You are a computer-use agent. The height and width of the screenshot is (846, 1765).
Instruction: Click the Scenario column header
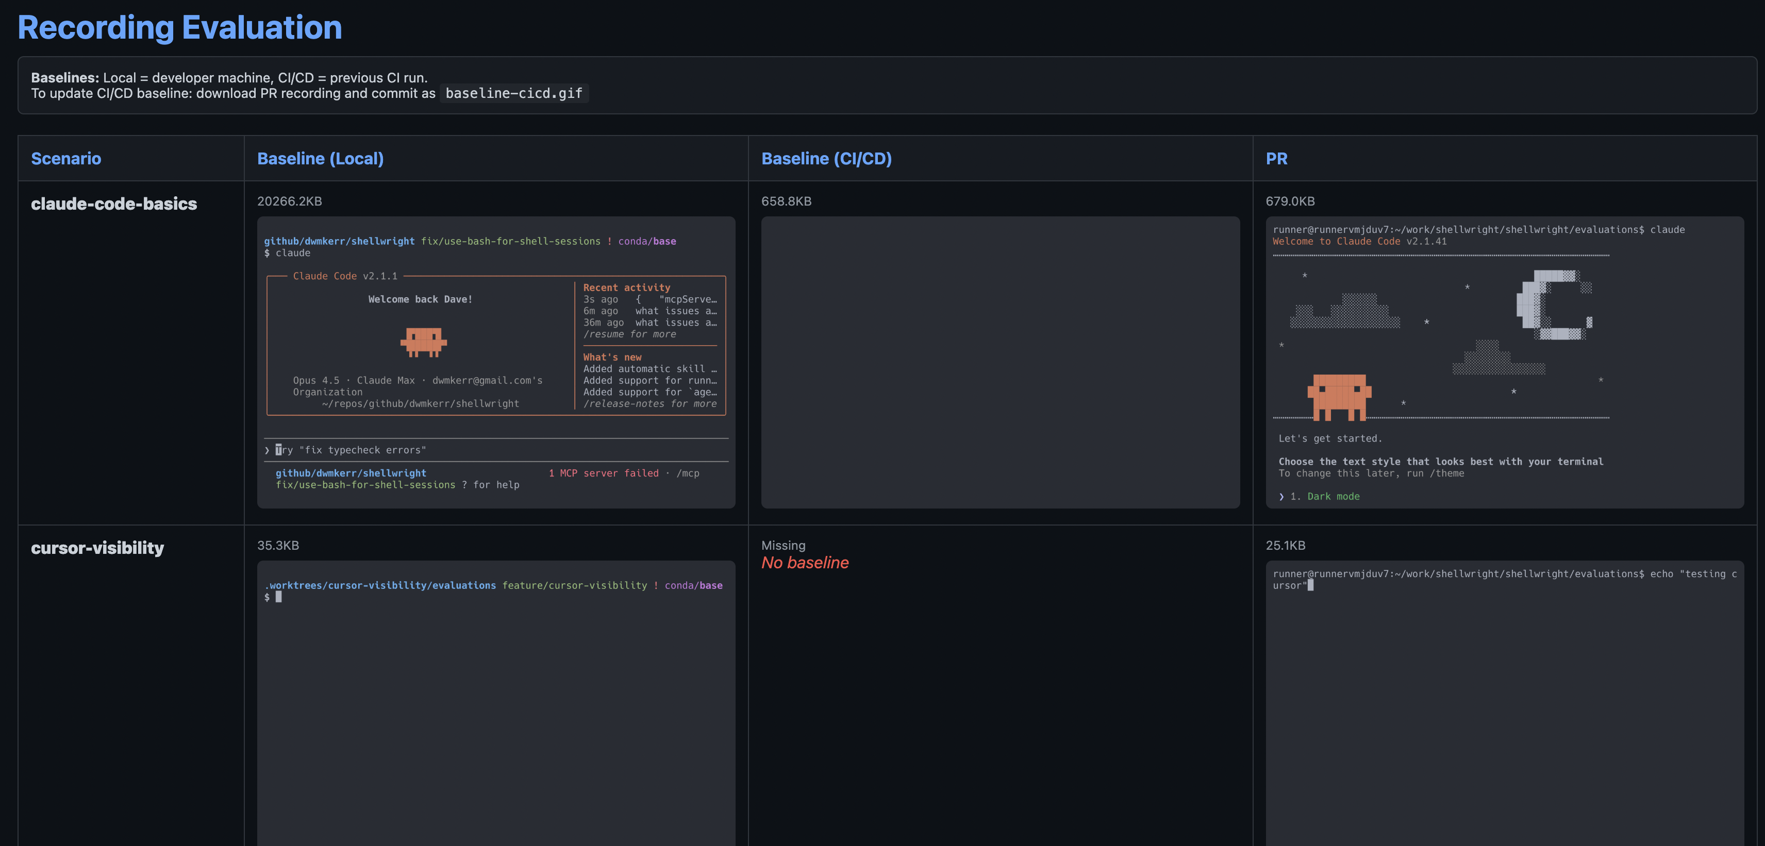click(x=66, y=158)
